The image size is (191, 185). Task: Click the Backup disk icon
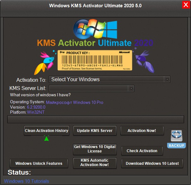coord(176,138)
